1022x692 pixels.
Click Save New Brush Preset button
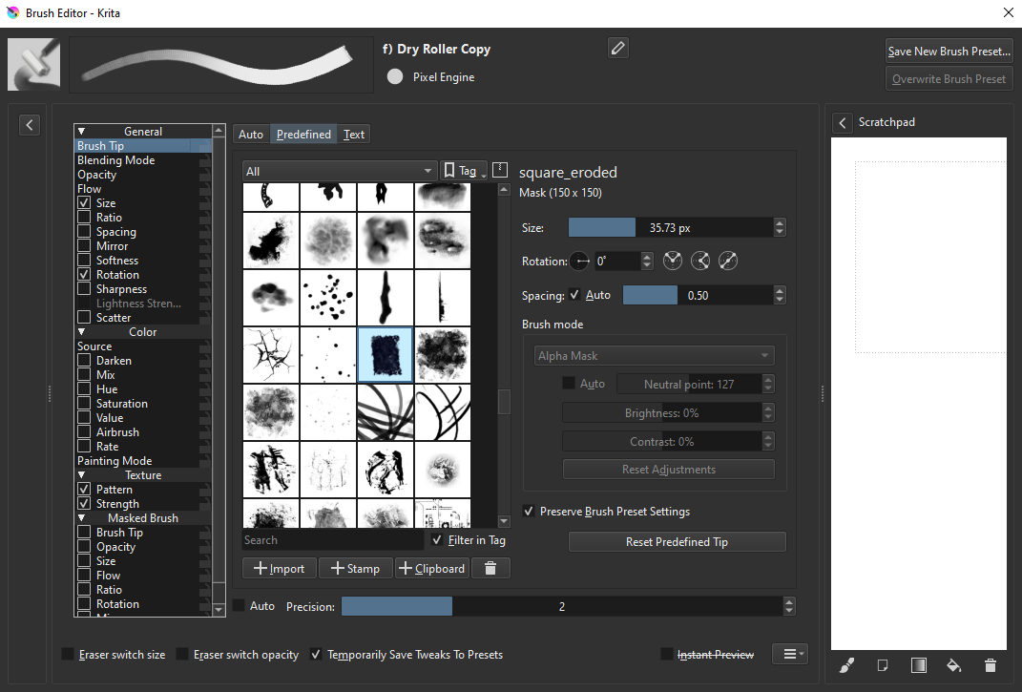click(x=949, y=52)
